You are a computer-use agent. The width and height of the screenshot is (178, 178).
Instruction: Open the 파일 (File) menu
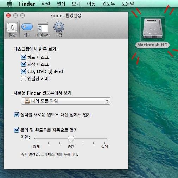coord(46,4)
